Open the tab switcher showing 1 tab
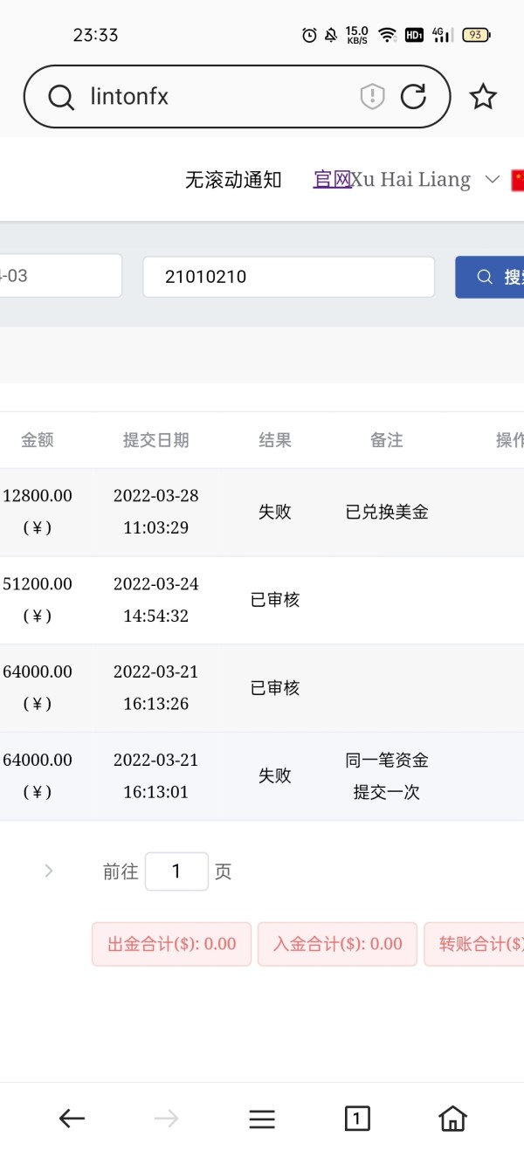 coord(357,1118)
